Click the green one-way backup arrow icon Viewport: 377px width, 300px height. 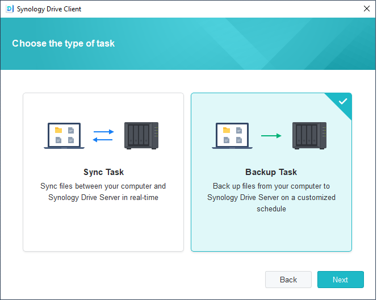[x=271, y=136]
